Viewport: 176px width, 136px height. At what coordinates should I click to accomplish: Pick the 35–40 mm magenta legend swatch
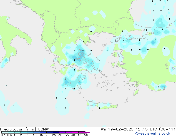69,132
